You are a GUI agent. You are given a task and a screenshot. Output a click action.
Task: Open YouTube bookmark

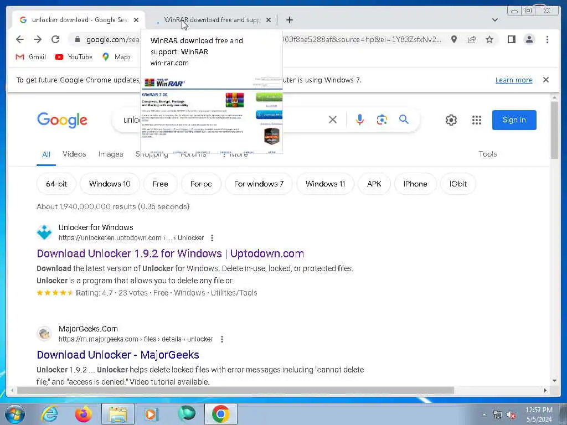coord(74,57)
